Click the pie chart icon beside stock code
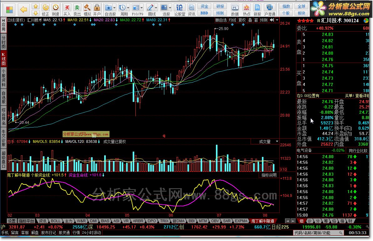The image size is (373, 241). coord(366,21)
